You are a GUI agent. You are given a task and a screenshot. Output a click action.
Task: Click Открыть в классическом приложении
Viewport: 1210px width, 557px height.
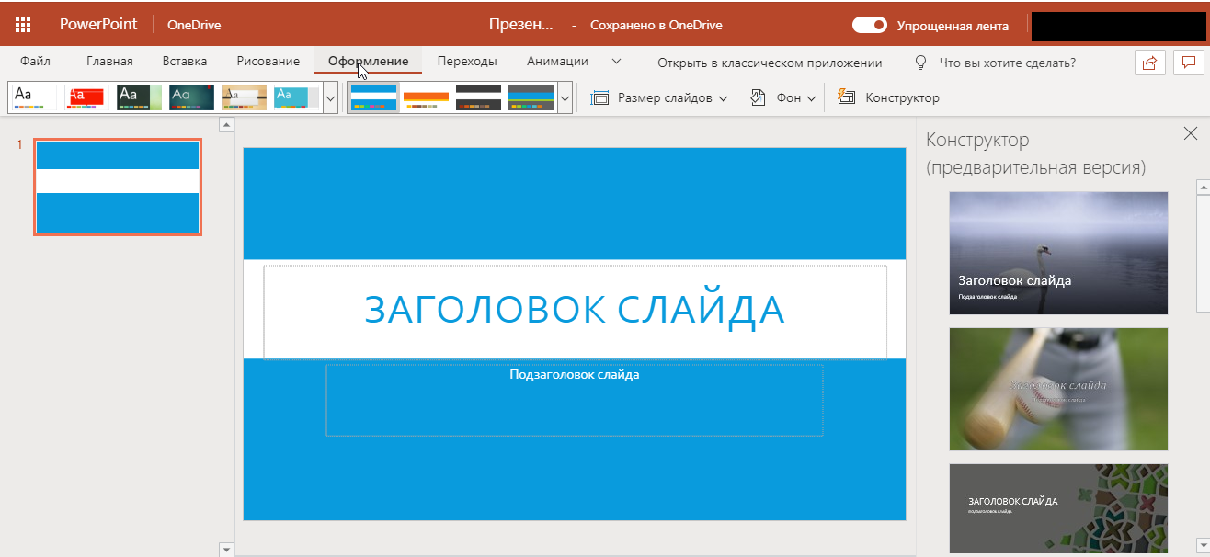tap(770, 63)
